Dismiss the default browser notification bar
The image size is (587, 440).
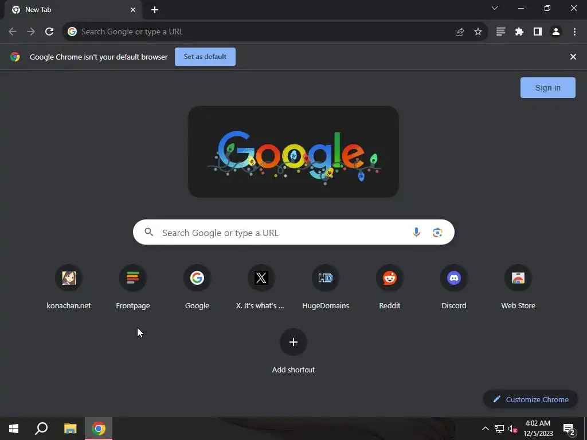coord(573,57)
